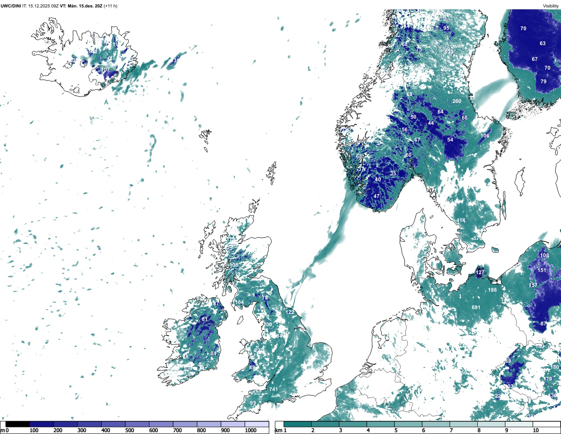The height and width of the screenshot is (434, 561).
Task: Pick the 7–8 km legend swatch
Action: tap(464, 424)
